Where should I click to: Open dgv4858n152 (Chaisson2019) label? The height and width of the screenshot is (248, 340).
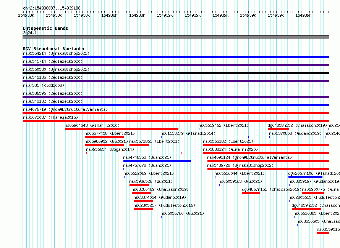[x=297, y=125]
